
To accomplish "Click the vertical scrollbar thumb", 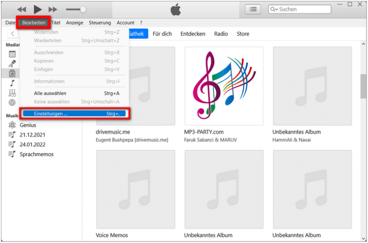I will pos(363,86).
